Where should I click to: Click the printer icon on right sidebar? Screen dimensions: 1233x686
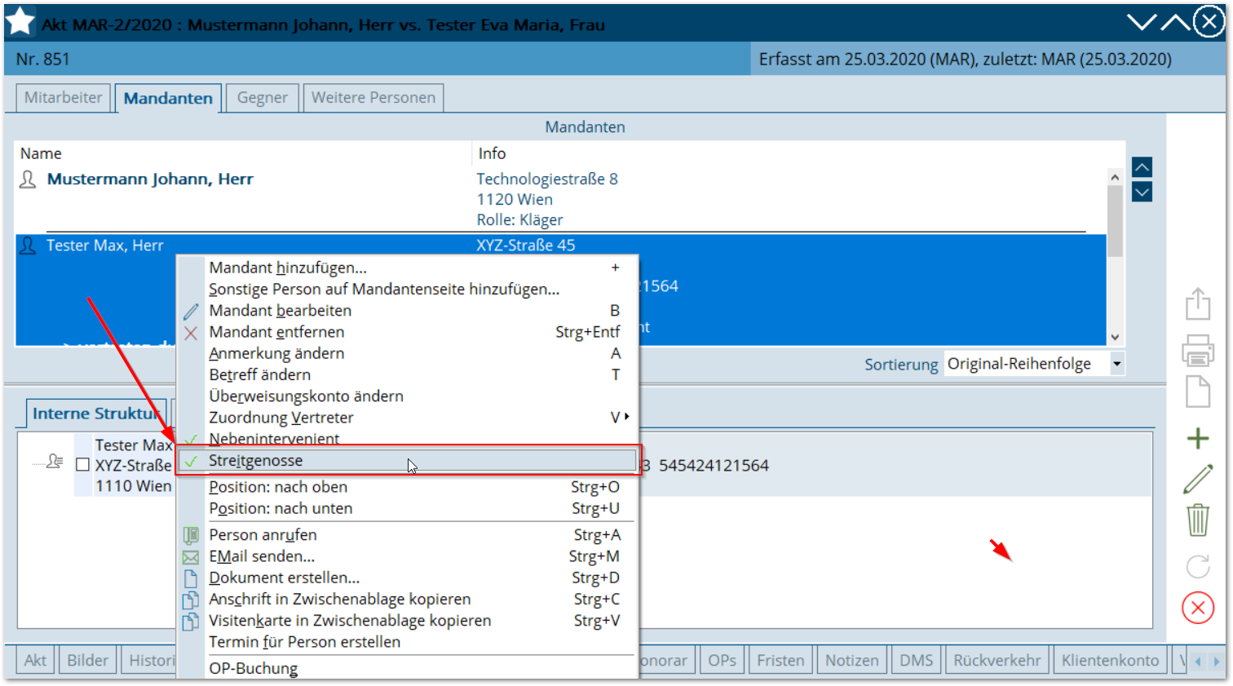[x=1197, y=351]
